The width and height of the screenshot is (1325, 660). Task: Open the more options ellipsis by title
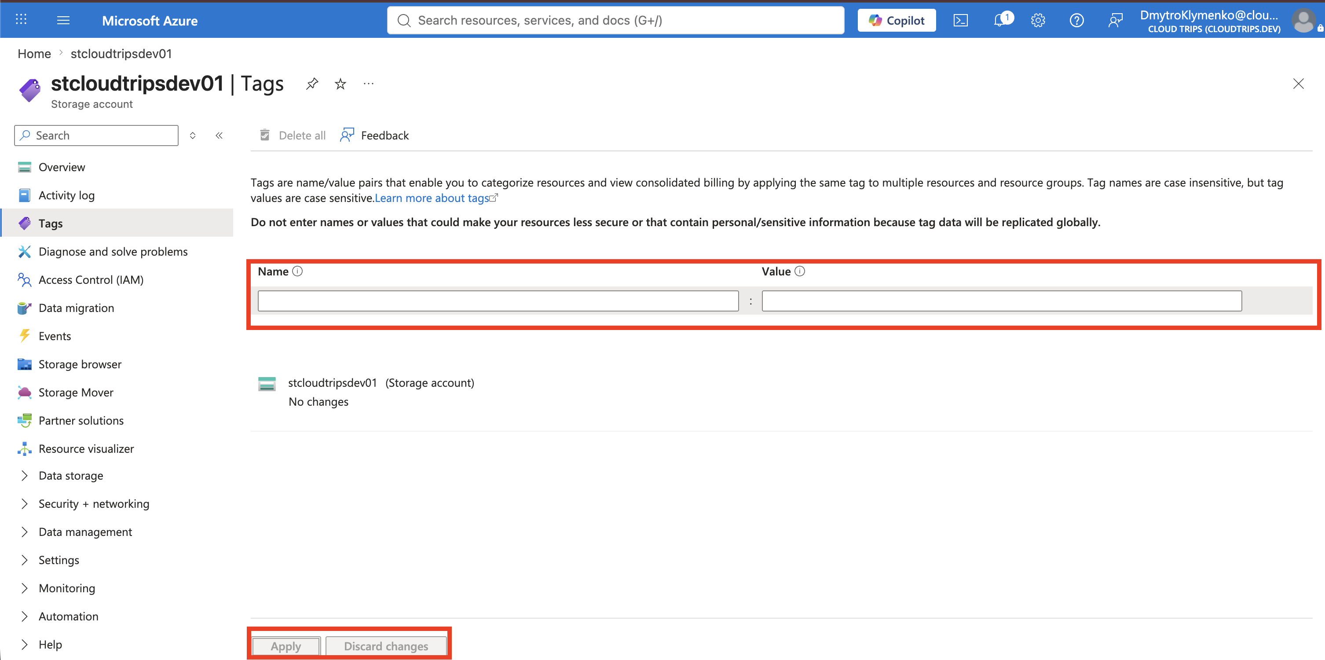pos(368,83)
